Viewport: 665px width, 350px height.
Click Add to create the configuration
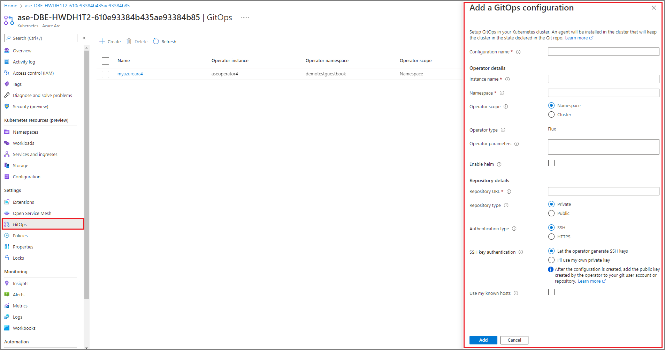pyautogui.click(x=483, y=340)
